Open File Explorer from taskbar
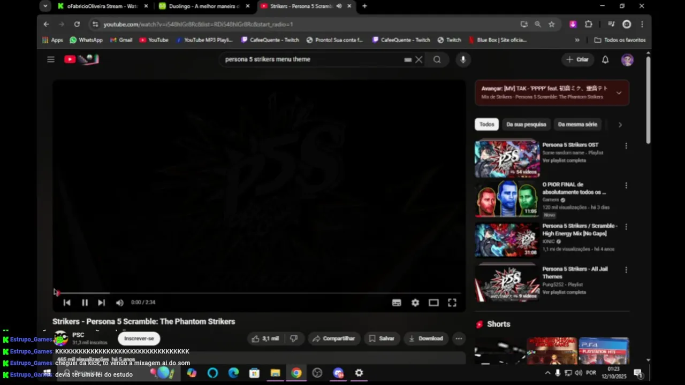Viewport: 685px width, 385px height. tap(275, 373)
